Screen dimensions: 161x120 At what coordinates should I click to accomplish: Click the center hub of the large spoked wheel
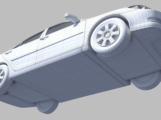point(107,35)
